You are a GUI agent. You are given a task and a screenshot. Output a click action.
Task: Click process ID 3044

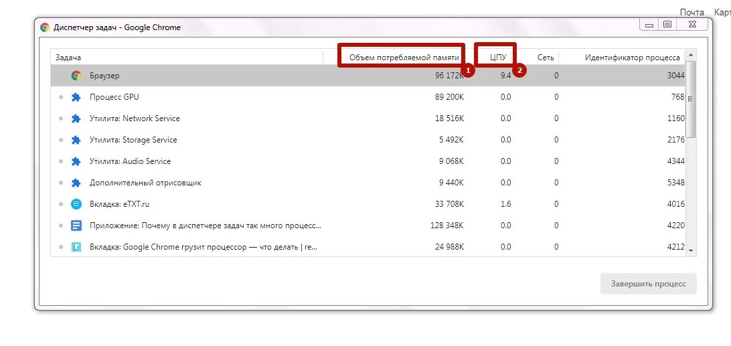click(x=676, y=76)
